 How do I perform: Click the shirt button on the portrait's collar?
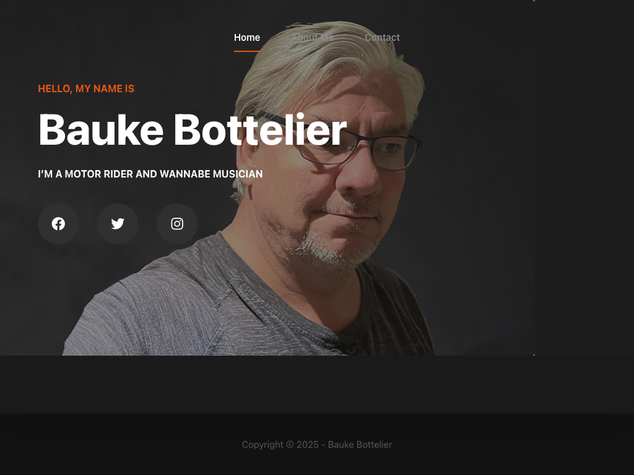click(352, 349)
